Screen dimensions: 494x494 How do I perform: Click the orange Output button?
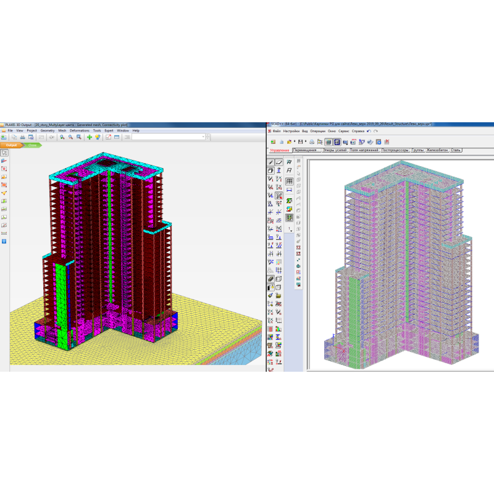[x=12, y=145]
